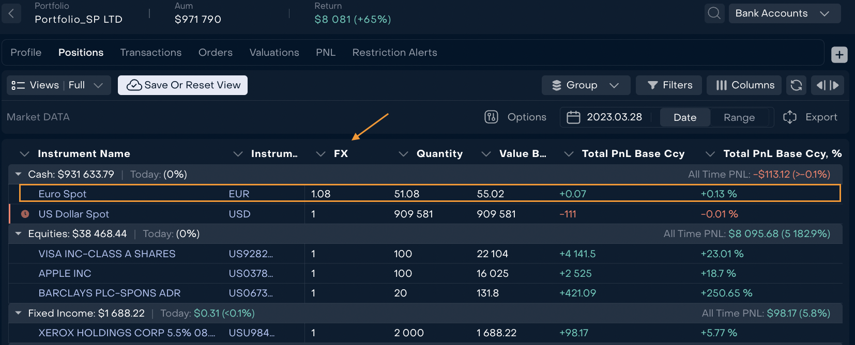Click Save Or Reset View button
855x345 pixels.
[x=182, y=85]
